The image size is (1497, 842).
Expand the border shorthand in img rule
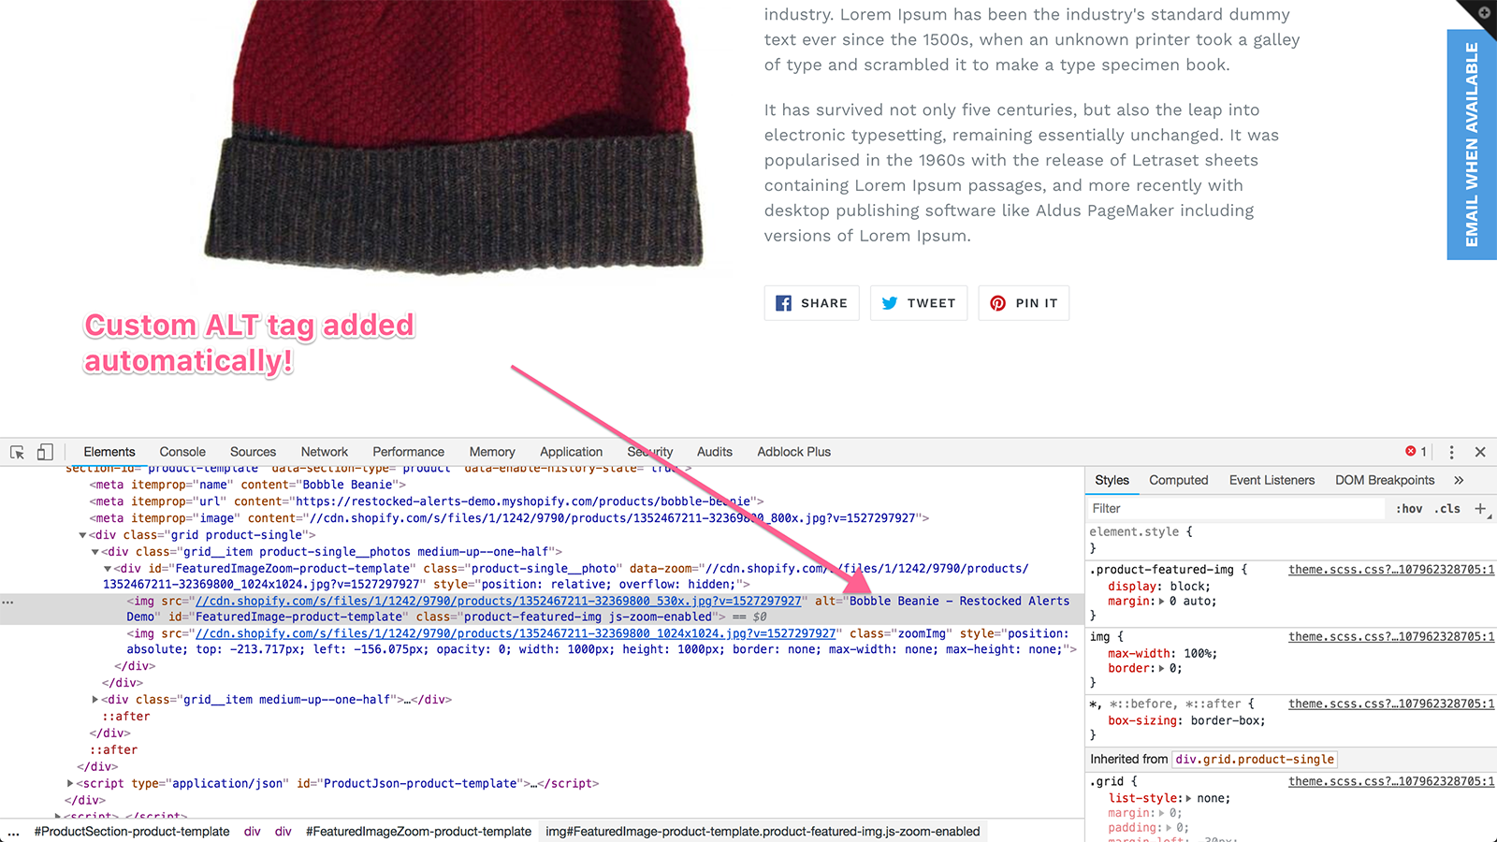1162,669
